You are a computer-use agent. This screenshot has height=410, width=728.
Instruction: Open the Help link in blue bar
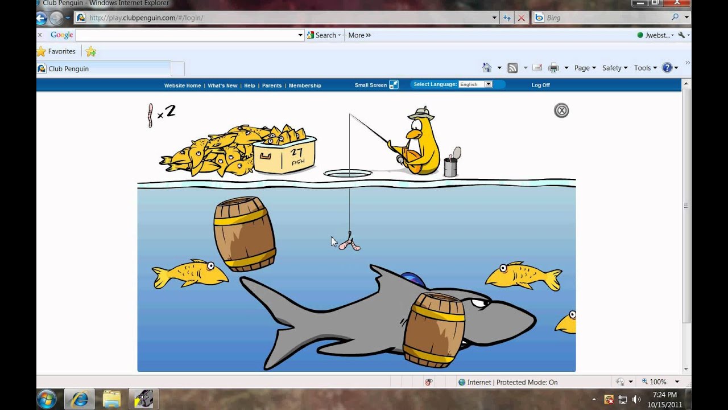click(250, 85)
